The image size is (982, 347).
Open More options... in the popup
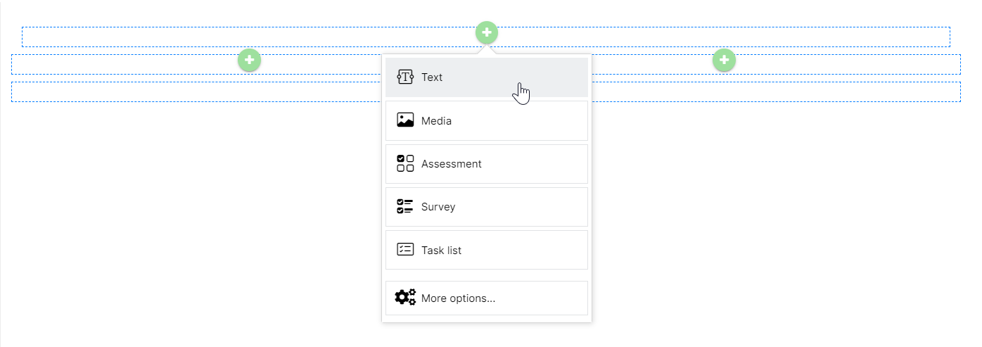pyautogui.click(x=487, y=298)
